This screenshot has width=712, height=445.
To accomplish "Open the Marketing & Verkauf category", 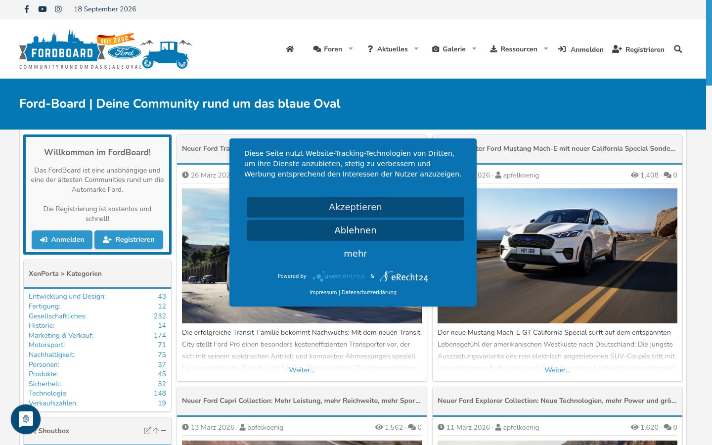I will click(61, 335).
